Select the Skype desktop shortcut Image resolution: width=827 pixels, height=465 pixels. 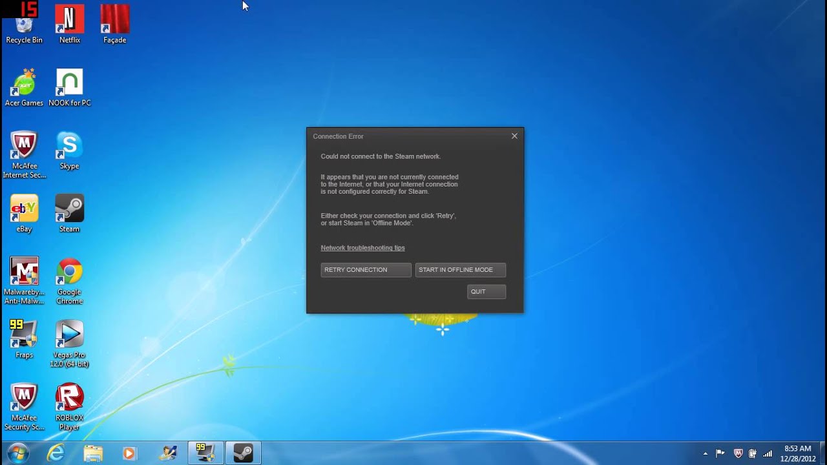coord(69,149)
